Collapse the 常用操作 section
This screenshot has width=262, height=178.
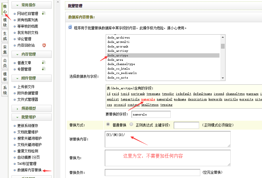32,5
